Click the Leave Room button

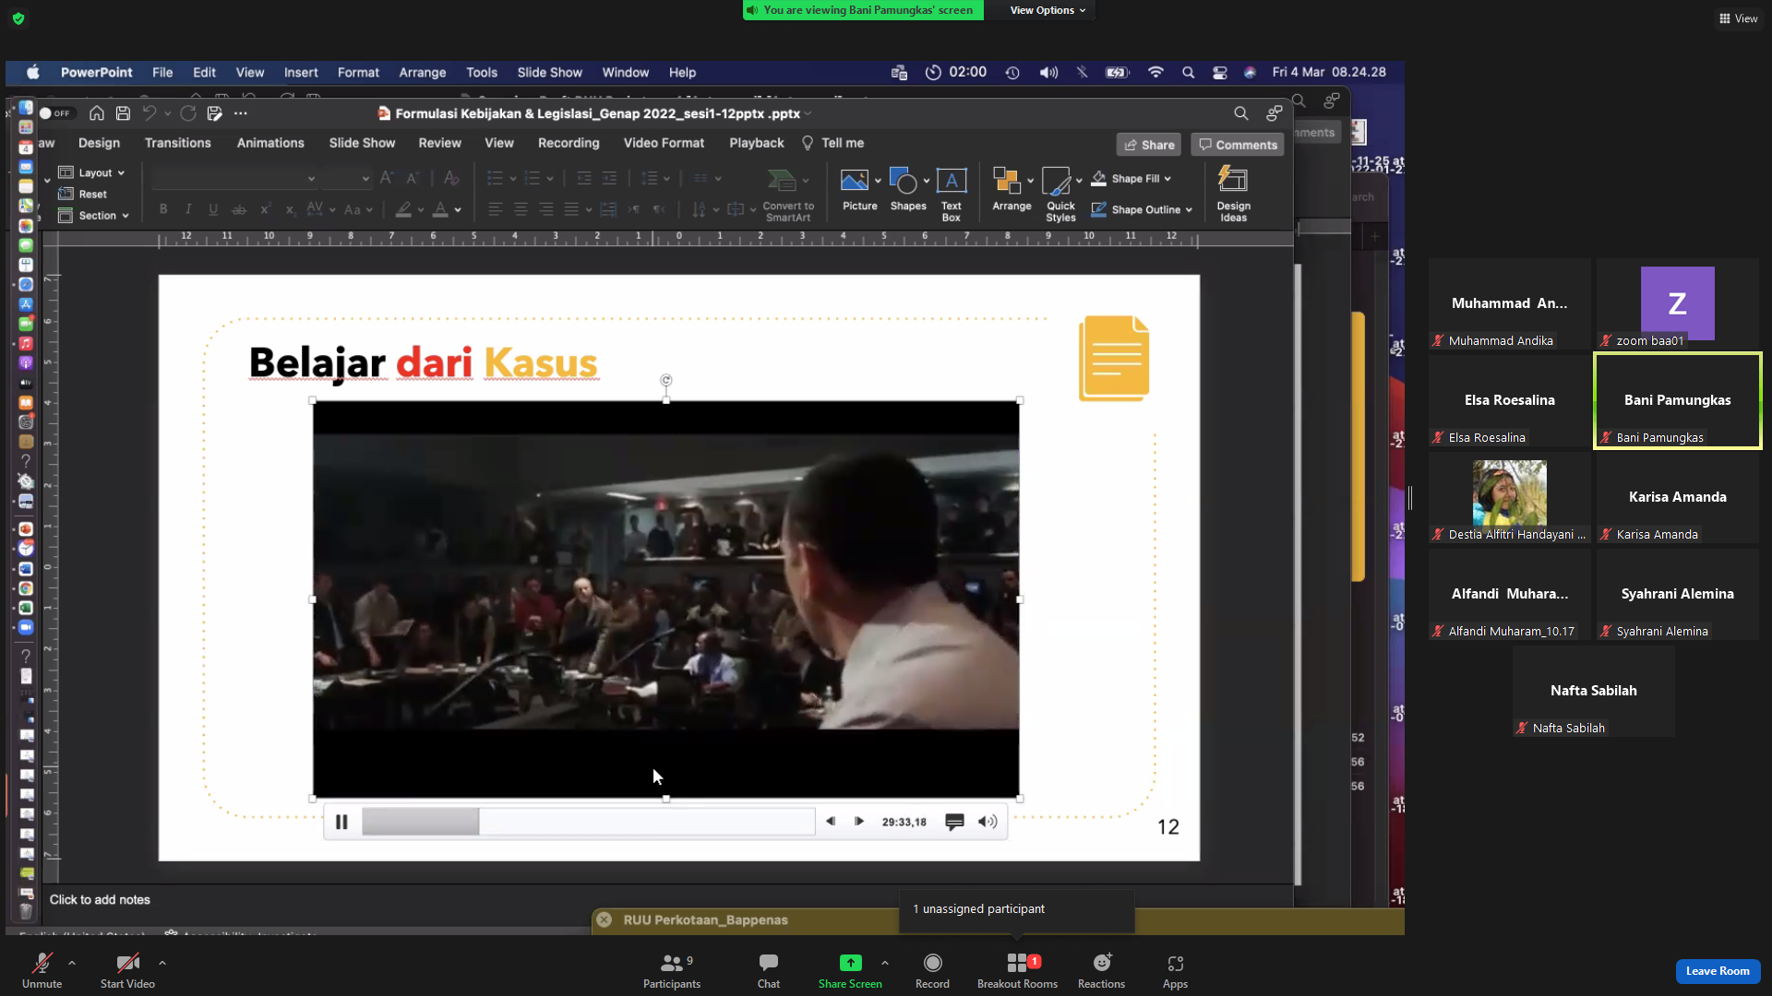click(x=1718, y=971)
